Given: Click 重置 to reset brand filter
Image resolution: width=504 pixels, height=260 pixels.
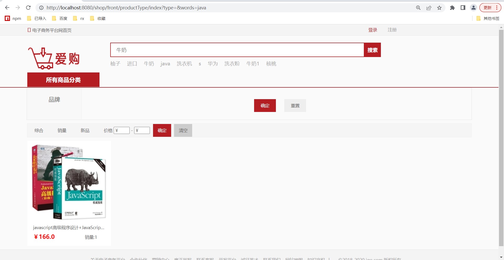Looking at the screenshot, I should [x=295, y=105].
